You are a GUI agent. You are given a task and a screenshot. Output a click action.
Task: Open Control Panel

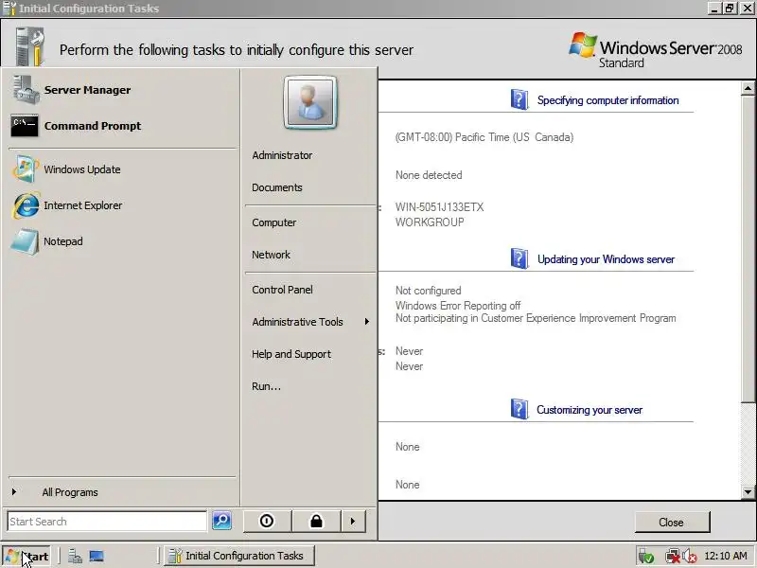(x=282, y=290)
